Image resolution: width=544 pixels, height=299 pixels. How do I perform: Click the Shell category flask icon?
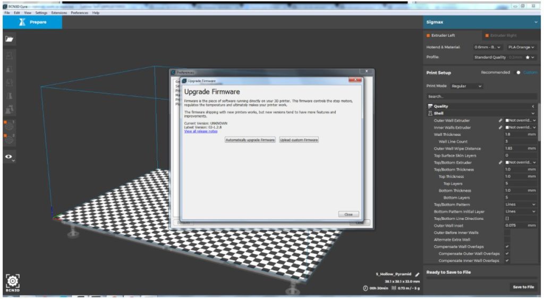coord(430,113)
